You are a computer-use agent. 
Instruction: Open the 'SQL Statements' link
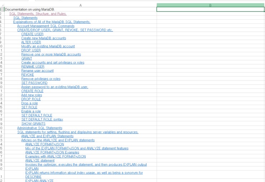[x=25, y=18]
